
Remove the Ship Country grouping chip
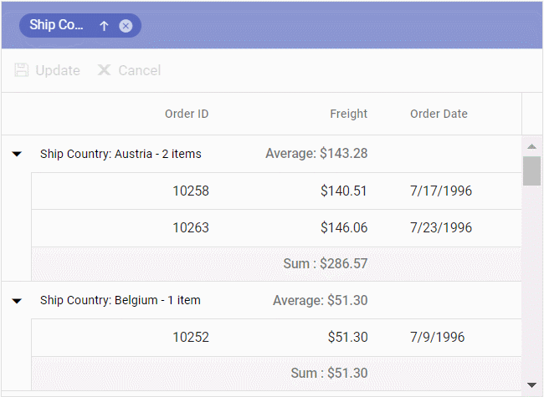point(126,26)
